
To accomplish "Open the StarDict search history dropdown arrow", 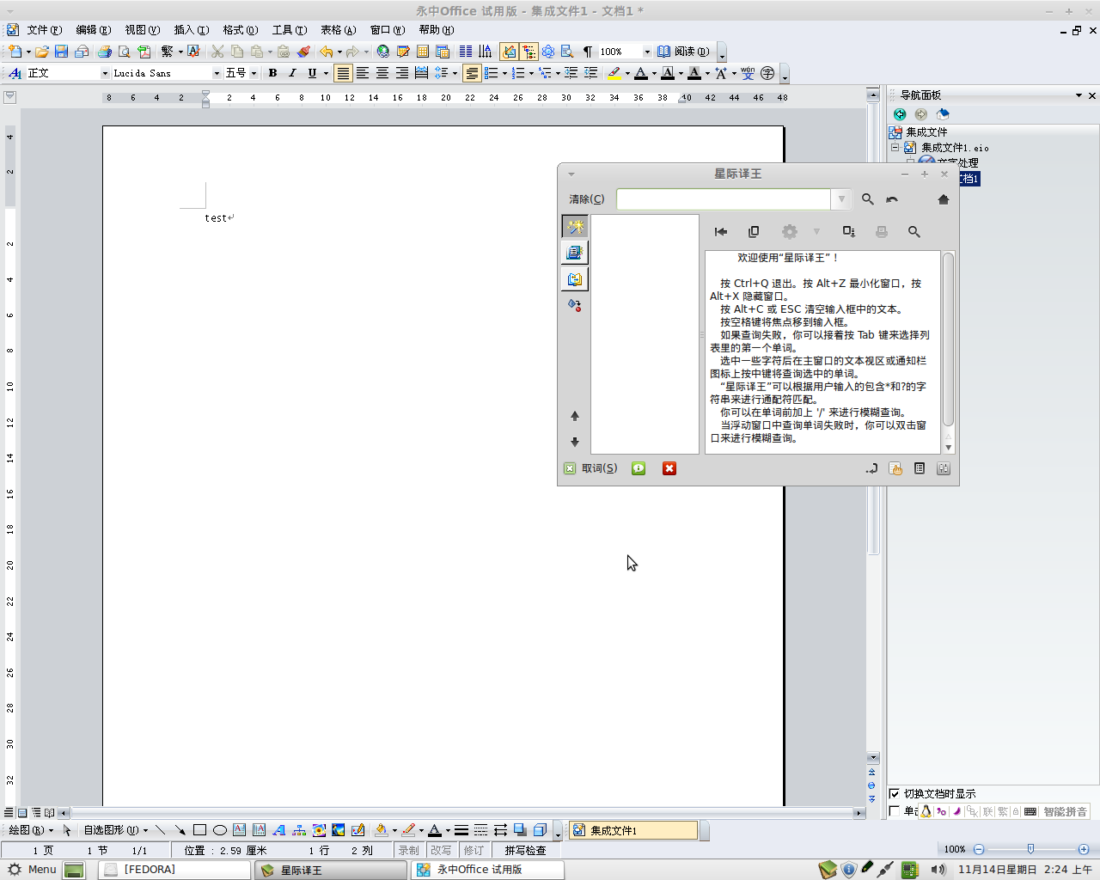I will point(841,199).
